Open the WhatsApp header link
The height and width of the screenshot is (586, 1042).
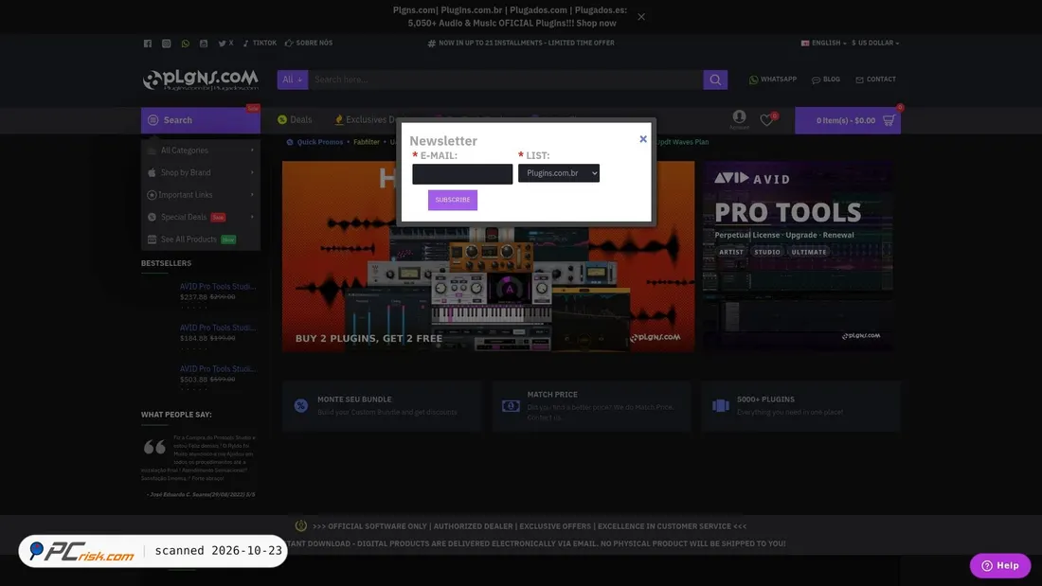[772, 80]
